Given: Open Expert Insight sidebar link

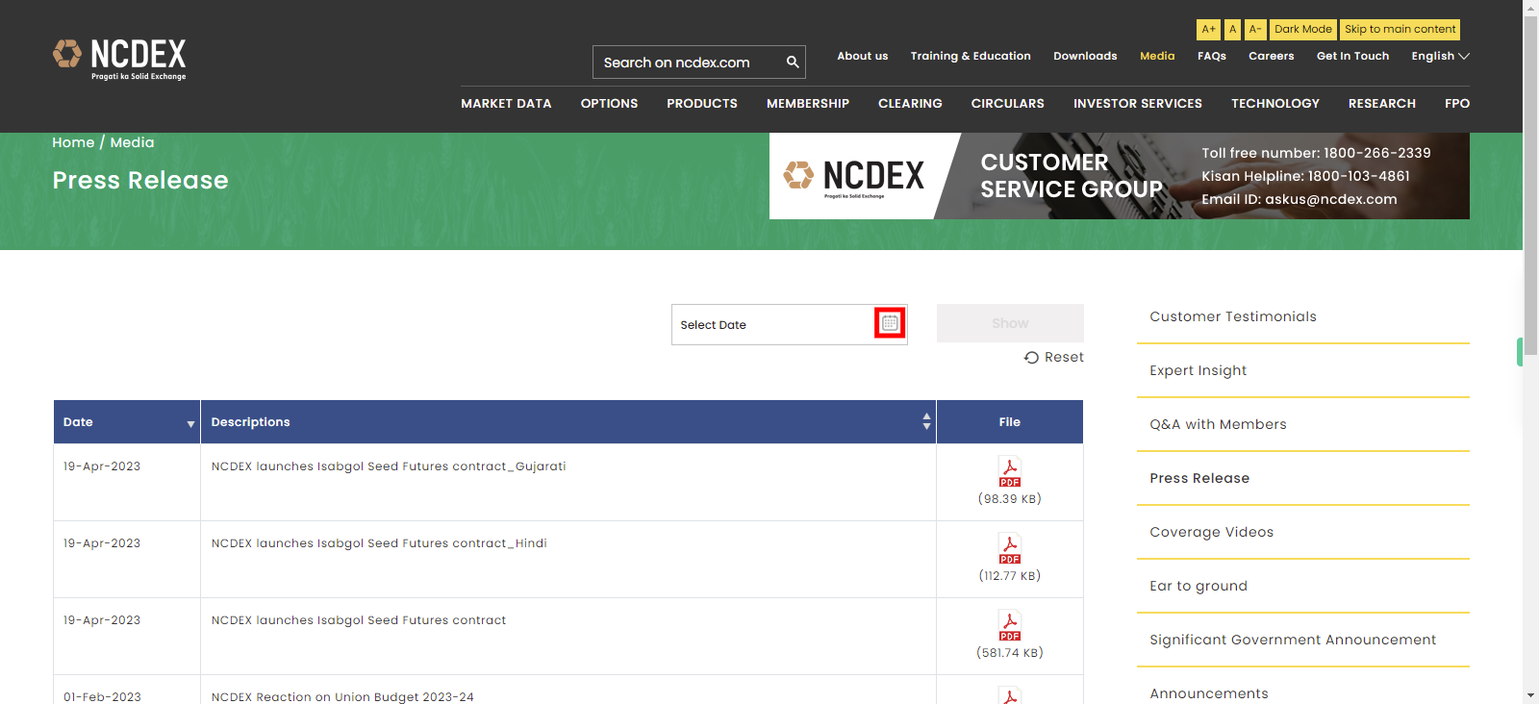Looking at the screenshot, I should (1198, 370).
